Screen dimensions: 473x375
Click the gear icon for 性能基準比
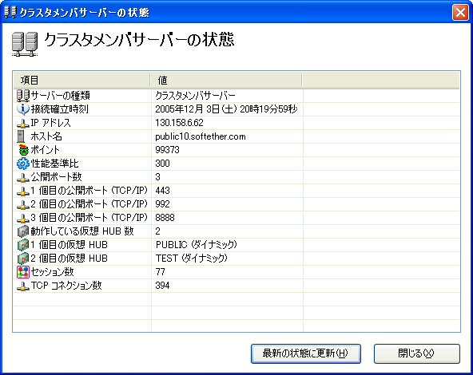(23, 164)
